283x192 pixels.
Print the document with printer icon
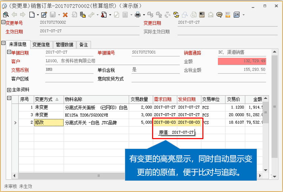click(138, 15)
